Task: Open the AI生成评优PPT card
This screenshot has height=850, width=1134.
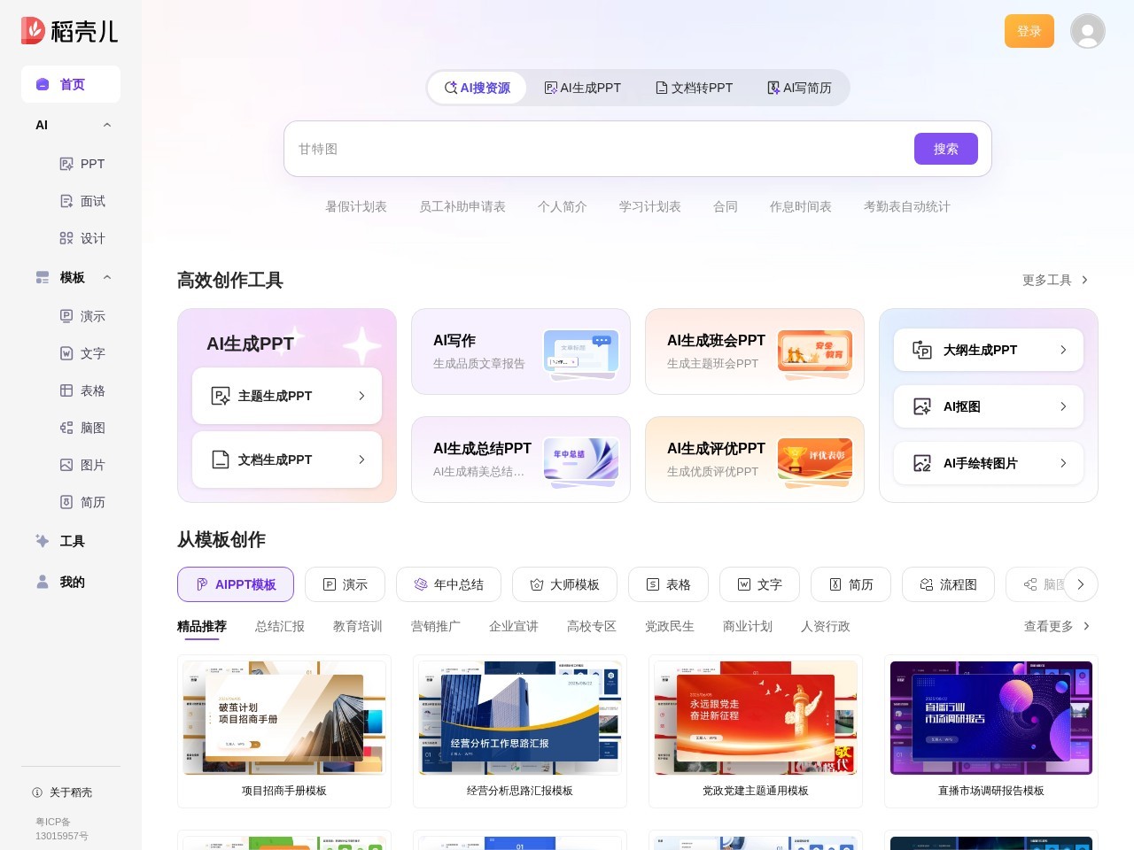Action: tap(755, 460)
